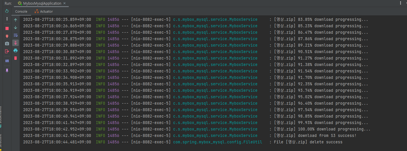407x151 pixels.
Task: Click the process id 14856 on the 18:00:40.941 line
Action: [113, 116]
